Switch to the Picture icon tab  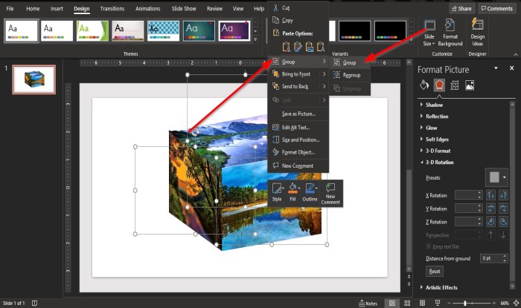(470, 85)
